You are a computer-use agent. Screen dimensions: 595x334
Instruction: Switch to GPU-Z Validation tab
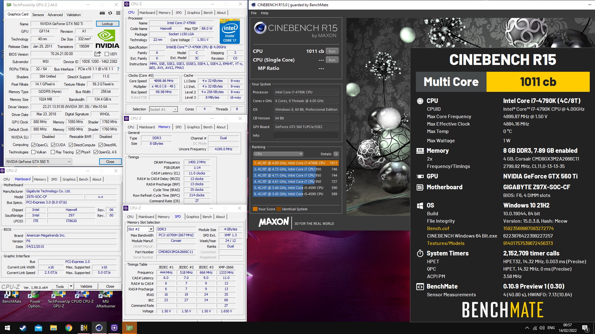[73, 15]
